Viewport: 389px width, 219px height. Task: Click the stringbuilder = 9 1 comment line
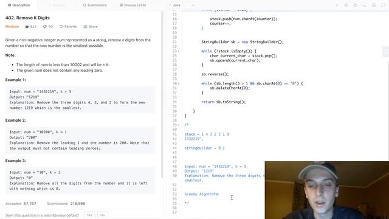204,148
